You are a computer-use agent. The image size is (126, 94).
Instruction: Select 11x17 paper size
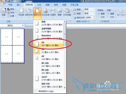[48, 78]
